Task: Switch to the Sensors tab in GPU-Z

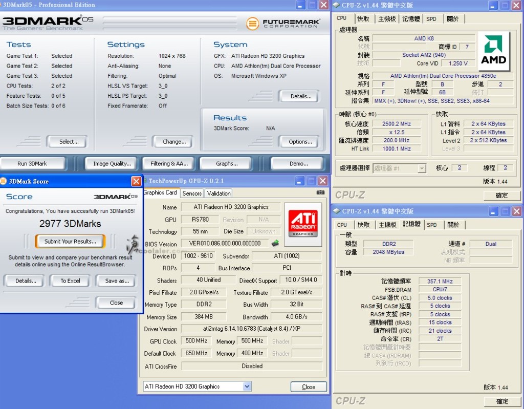Action: 192,193
